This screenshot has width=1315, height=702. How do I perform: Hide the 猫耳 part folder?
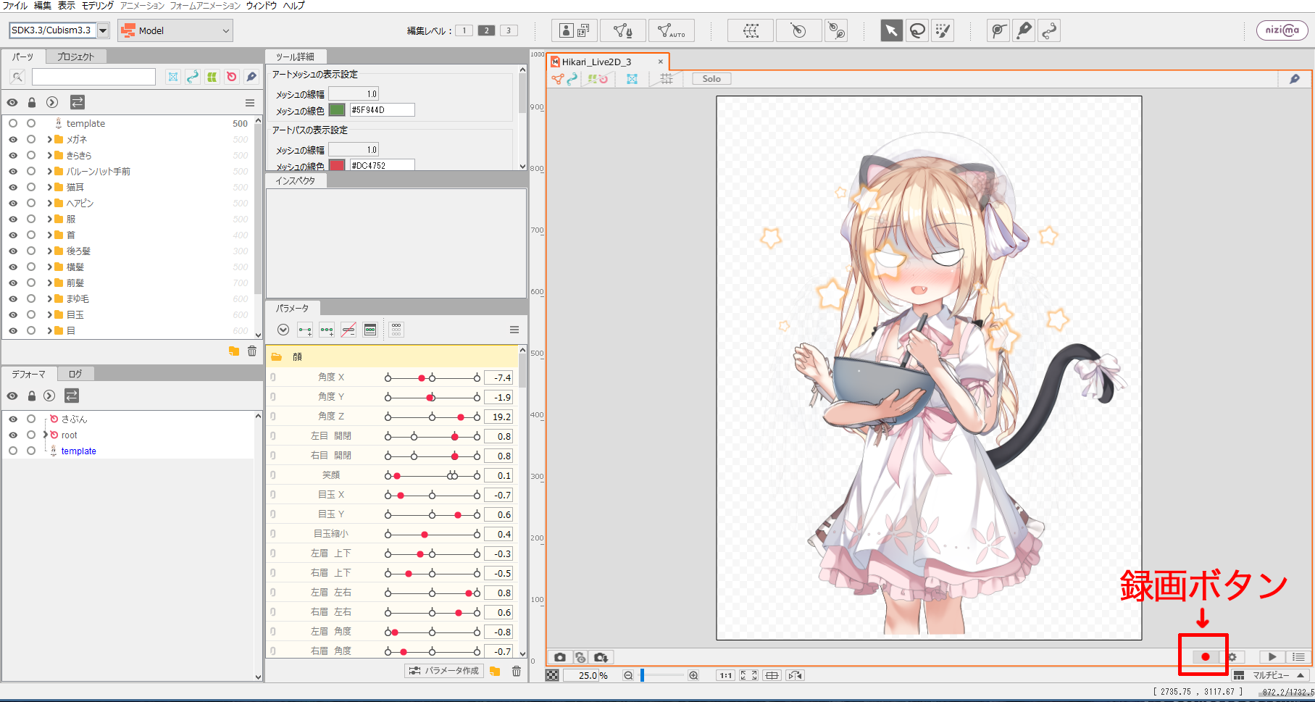tap(13, 187)
